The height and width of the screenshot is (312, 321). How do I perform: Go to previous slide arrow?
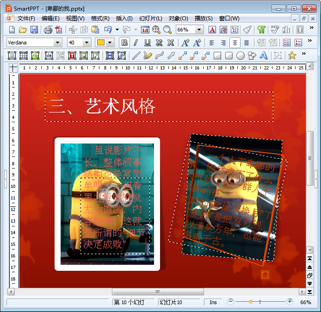pos(309,267)
